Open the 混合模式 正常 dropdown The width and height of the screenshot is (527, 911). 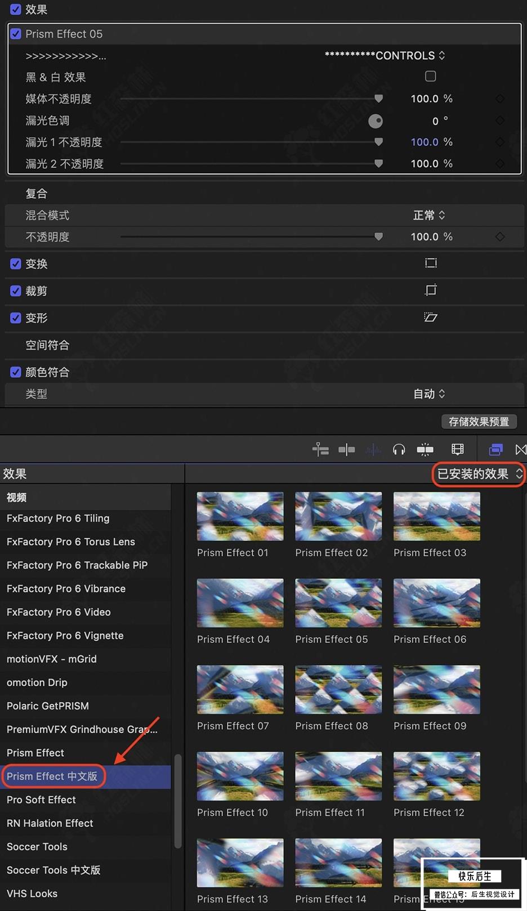429,215
